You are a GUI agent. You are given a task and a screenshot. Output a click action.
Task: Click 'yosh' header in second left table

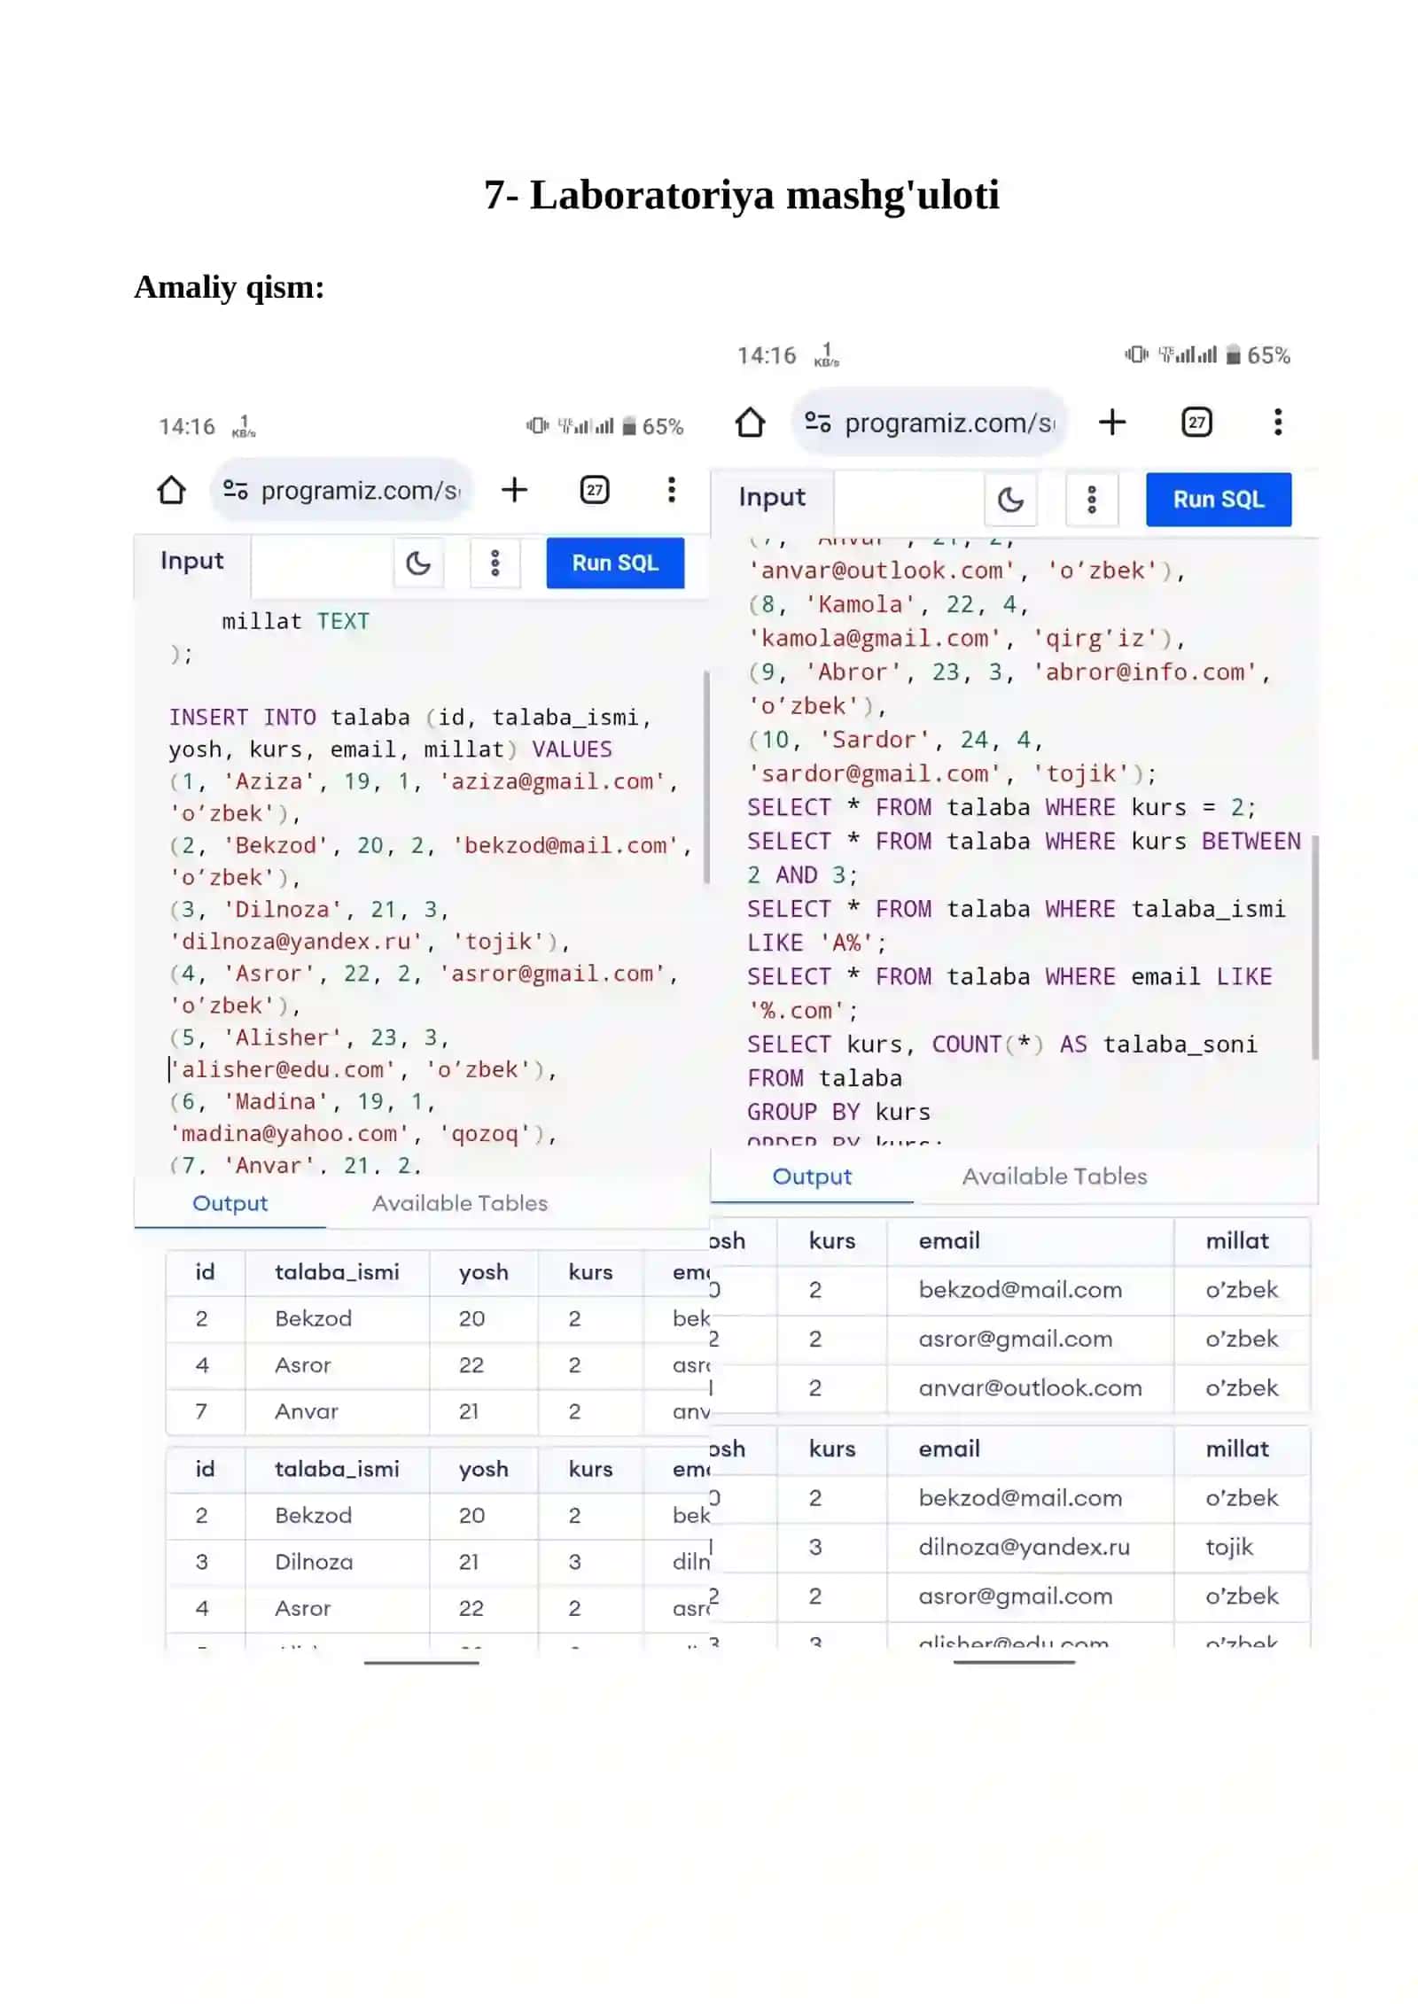click(483, 1469)
